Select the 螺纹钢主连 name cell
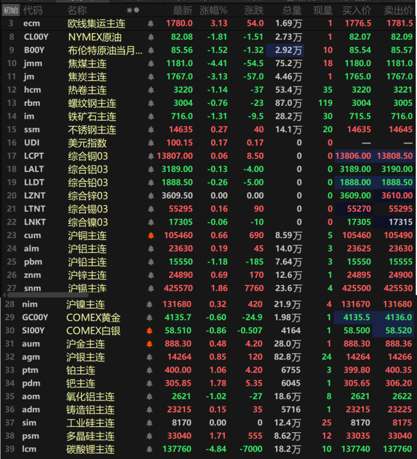This screenshot has width=417, height=459. pyautogui.click(x=92, y=103)
